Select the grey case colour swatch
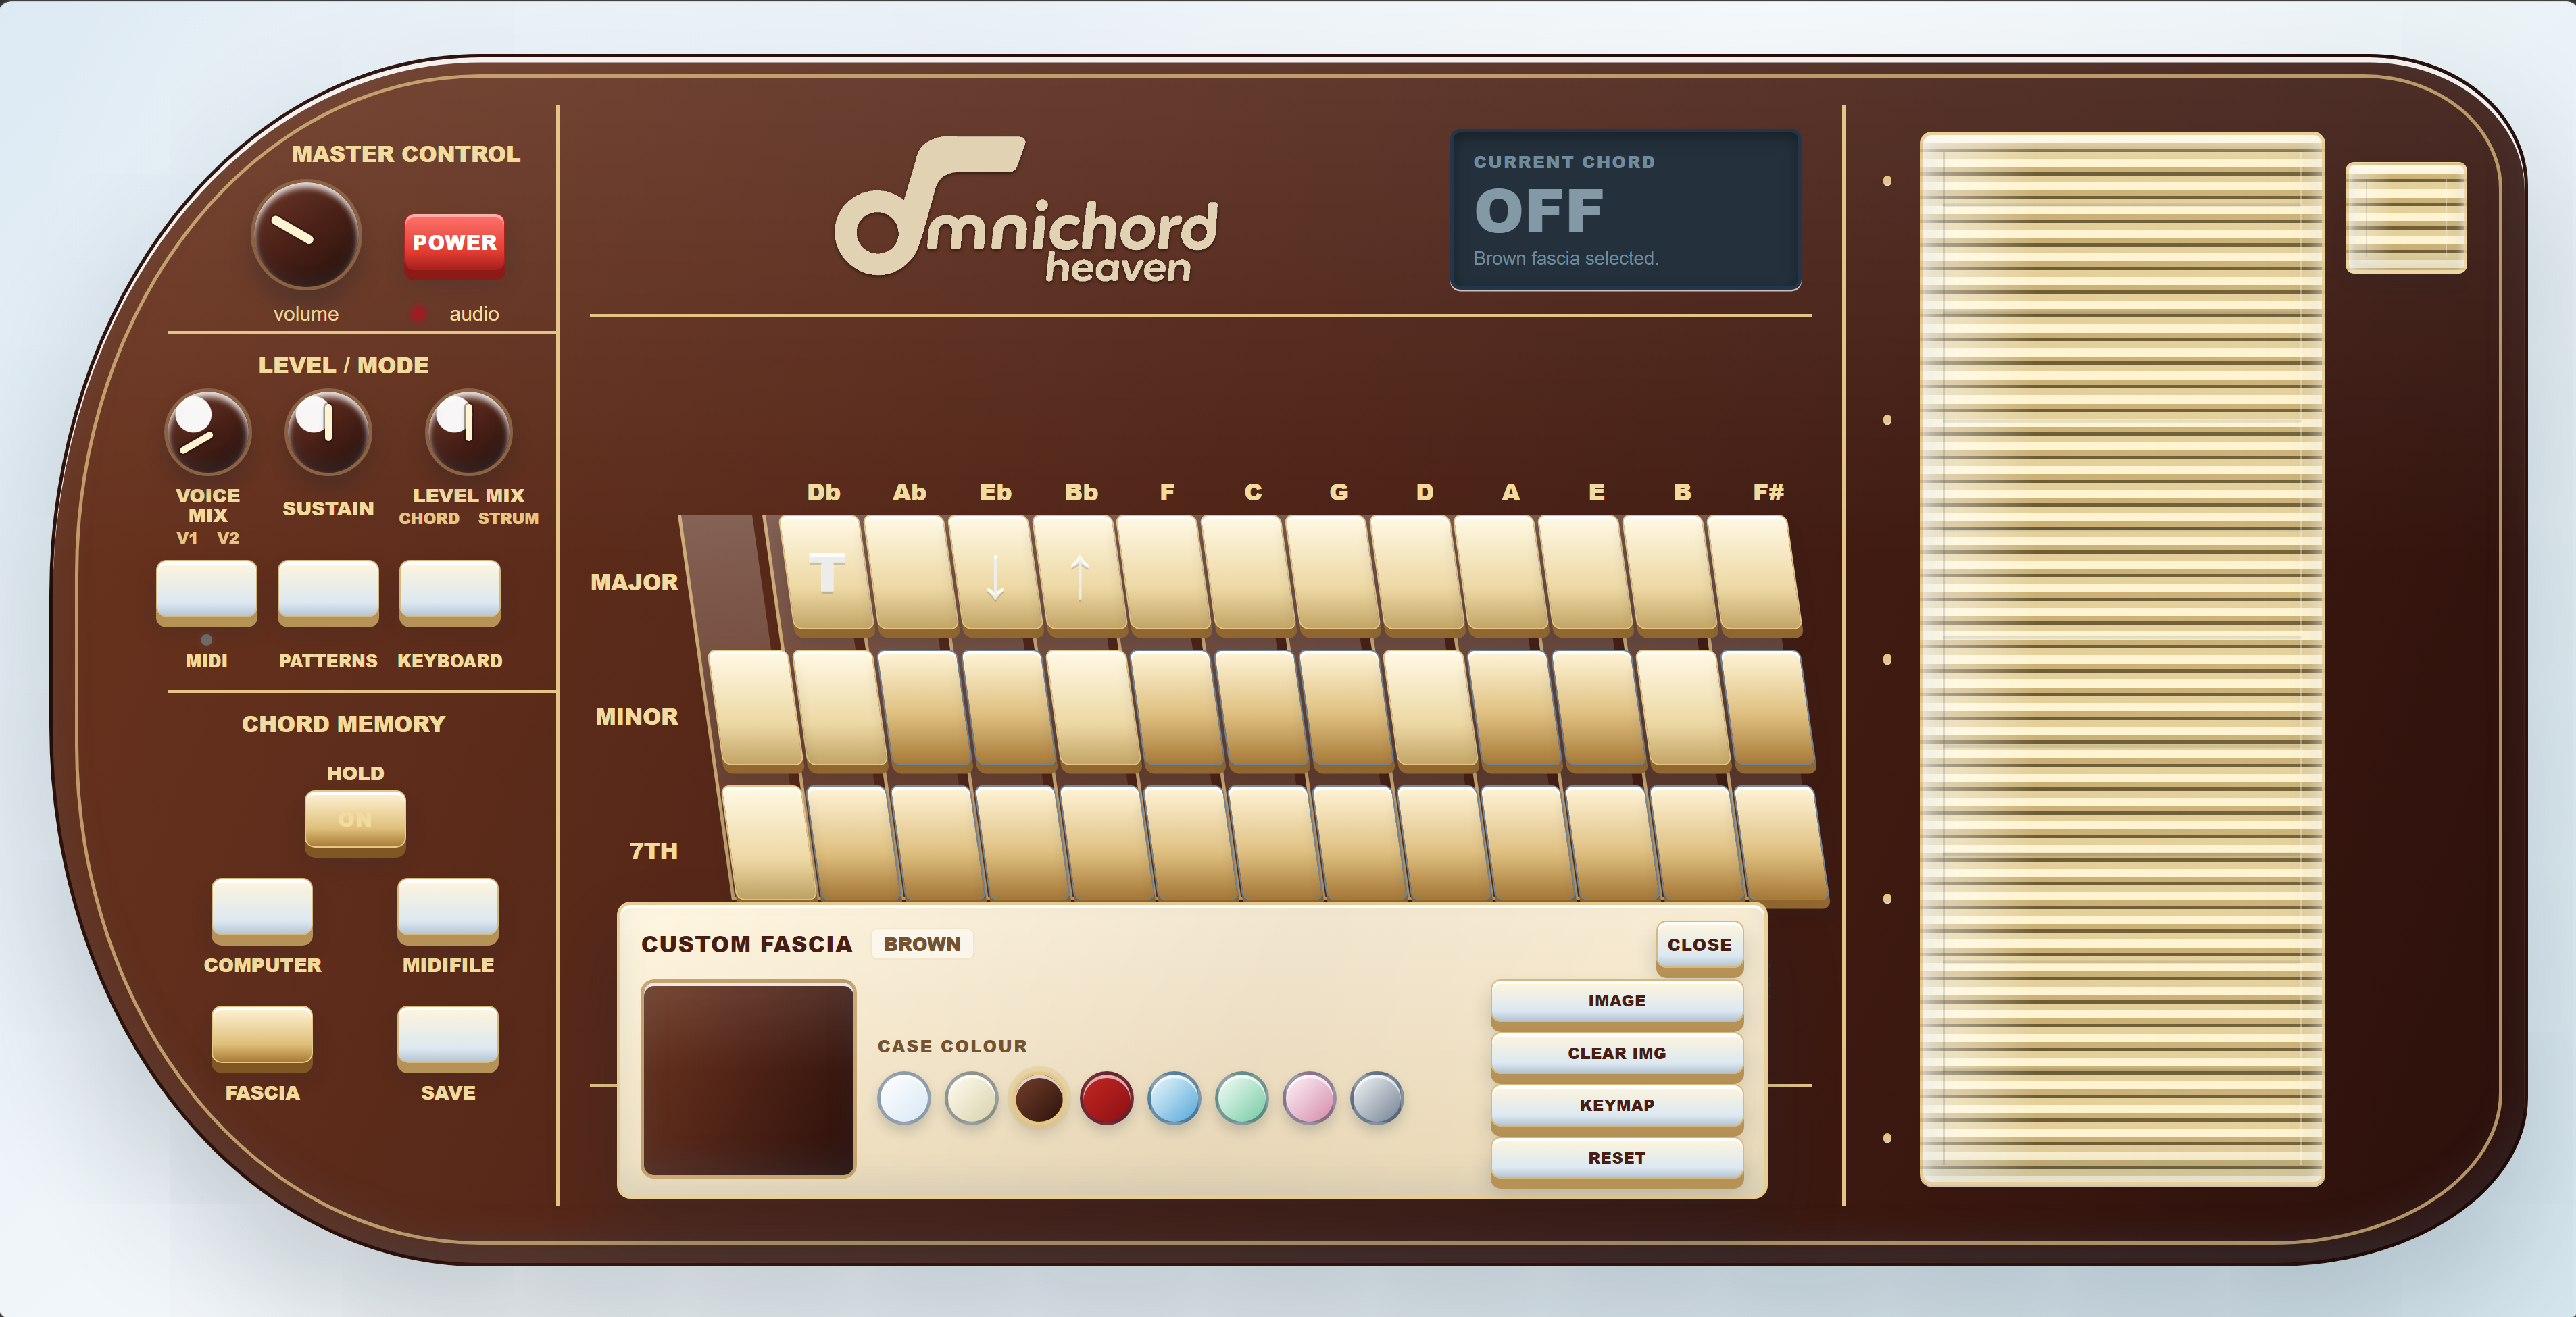This screenshot has width=2576, height=1317. click(1377, 1098)
